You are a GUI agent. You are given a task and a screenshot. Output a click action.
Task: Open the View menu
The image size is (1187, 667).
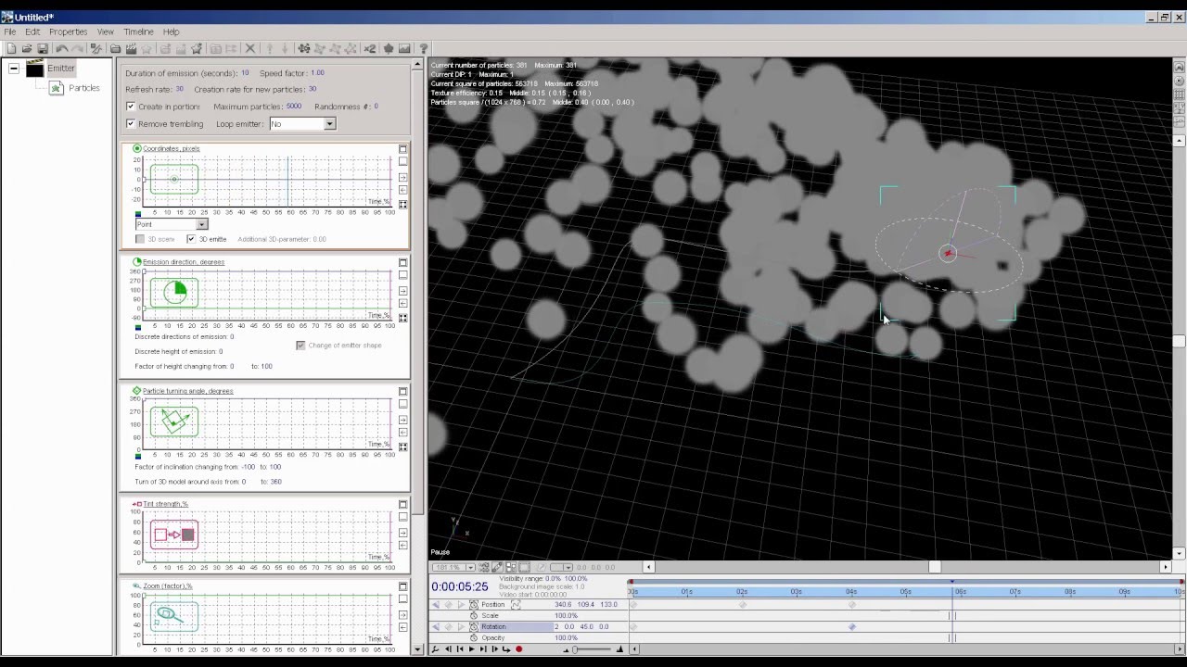pyautogui.click(x=106, y=31)
